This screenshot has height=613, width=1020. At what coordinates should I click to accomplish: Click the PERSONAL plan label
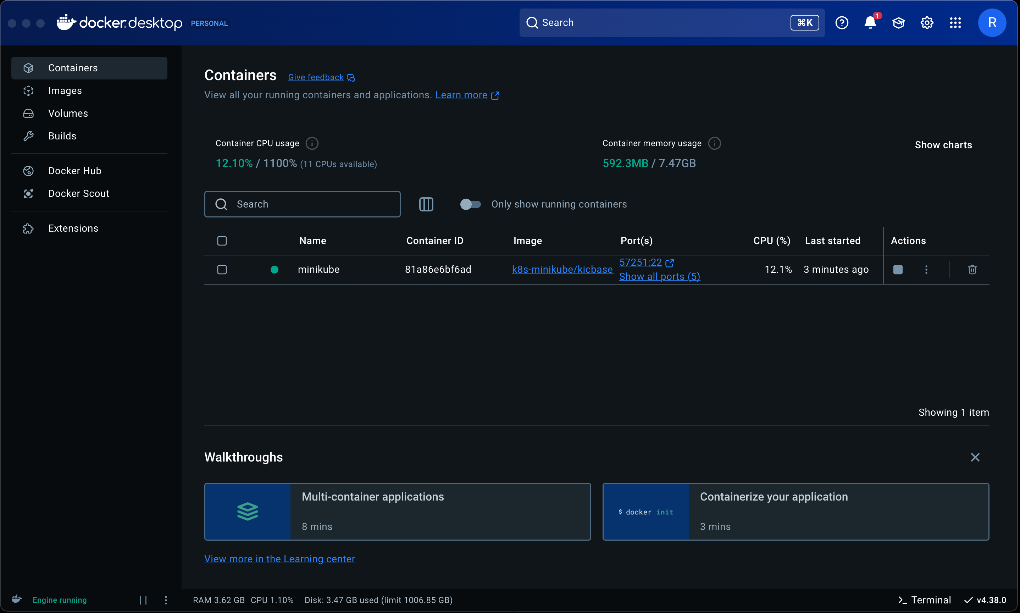point(209,23)
